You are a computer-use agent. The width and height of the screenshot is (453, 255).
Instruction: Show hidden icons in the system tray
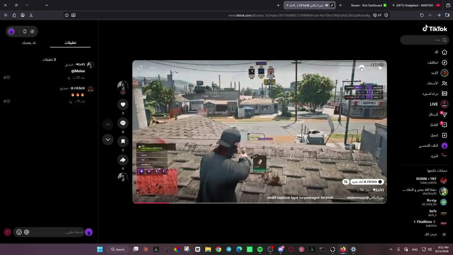click(x=391, y=249)
